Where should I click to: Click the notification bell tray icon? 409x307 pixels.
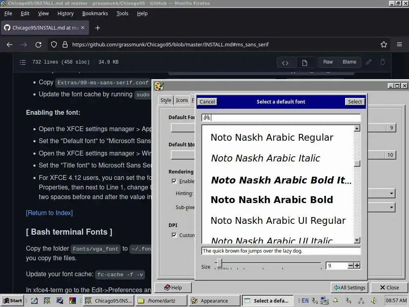coord(336,301)
